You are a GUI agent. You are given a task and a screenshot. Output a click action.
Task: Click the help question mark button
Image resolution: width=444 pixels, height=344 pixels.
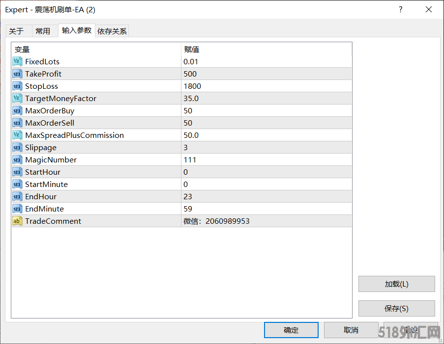pyautogui.click(x=401, y=9)
